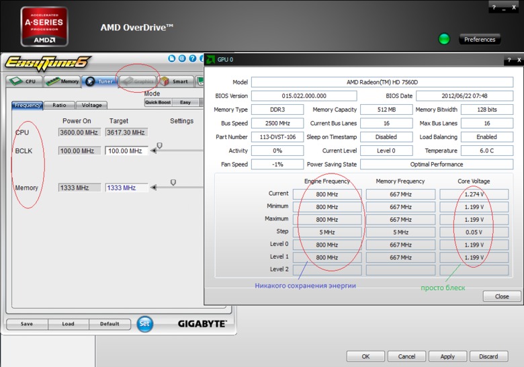Click the Current memory frequency 667 MHz cell
The width and height of the screenshot is (524, 367).
tap(400, 194)
